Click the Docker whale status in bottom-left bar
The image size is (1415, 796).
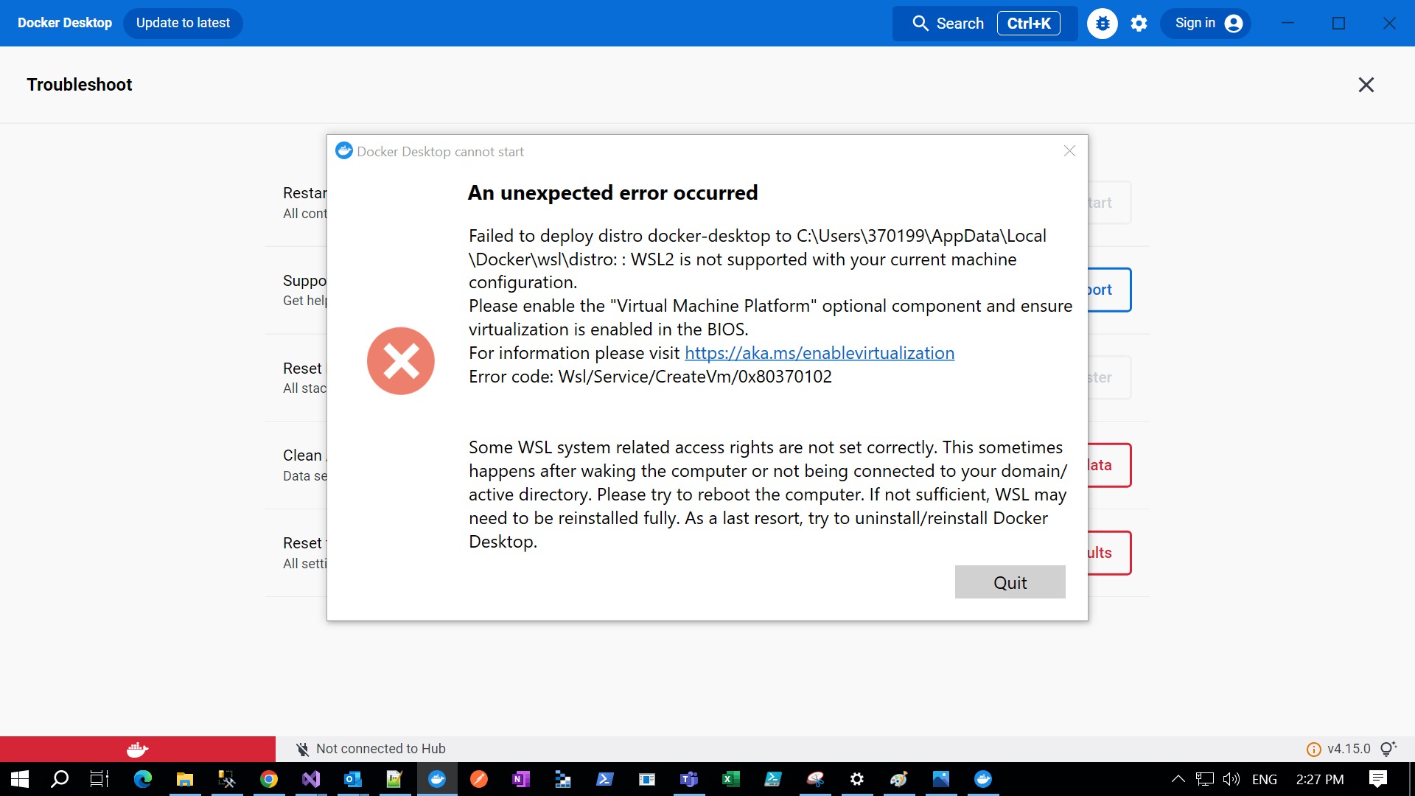click(x=138, y=750)
